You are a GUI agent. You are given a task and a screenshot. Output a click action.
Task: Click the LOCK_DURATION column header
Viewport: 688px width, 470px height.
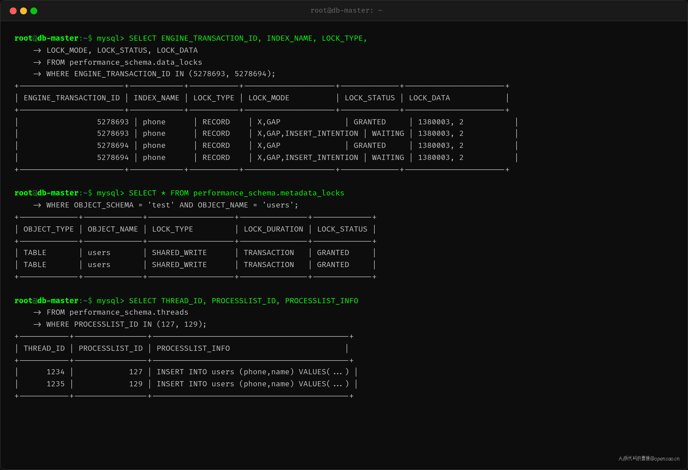(x=273, y=229)
